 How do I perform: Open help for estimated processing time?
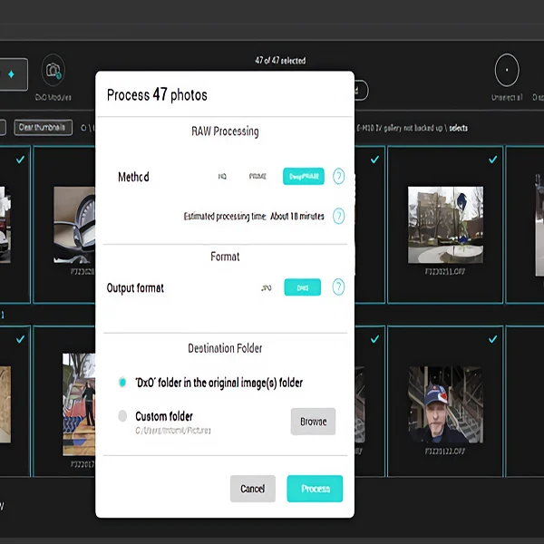click(x=338, y=216)
